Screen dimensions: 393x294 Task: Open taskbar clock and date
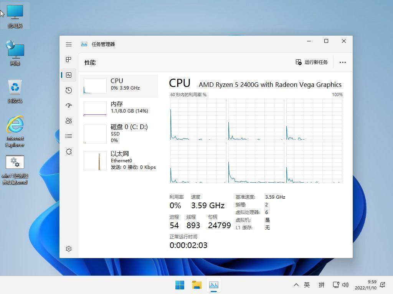pos(365,285)
